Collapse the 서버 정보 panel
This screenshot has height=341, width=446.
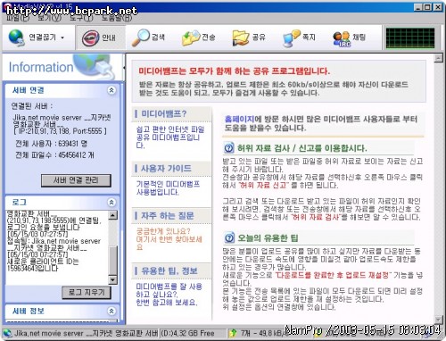(x=111, y=312)
